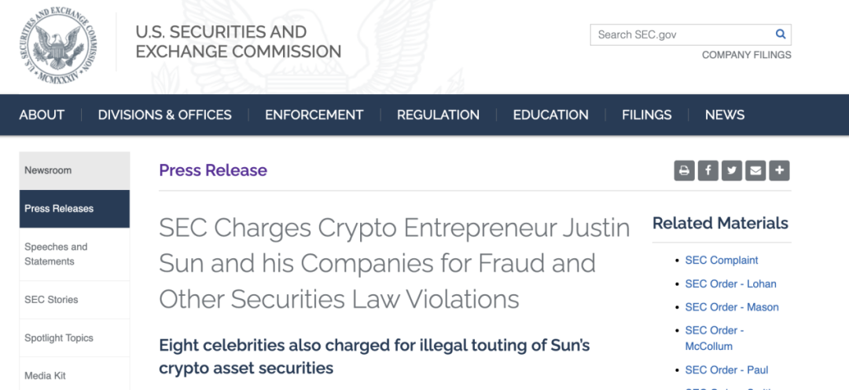Viewport: 849px width, 390px height.
Task: Select Enforcement in the navigation bar
Action: click(314, 115)
